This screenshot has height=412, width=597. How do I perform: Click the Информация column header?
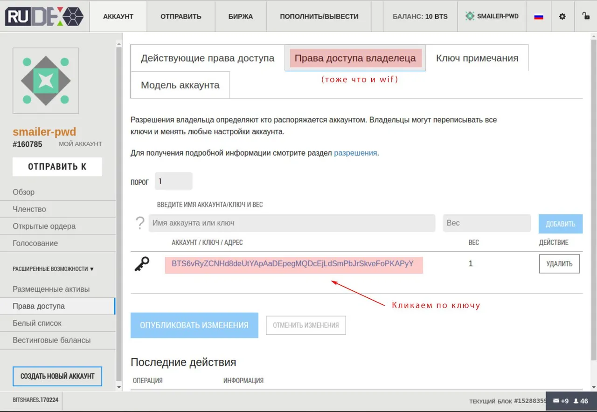point(243,380)
